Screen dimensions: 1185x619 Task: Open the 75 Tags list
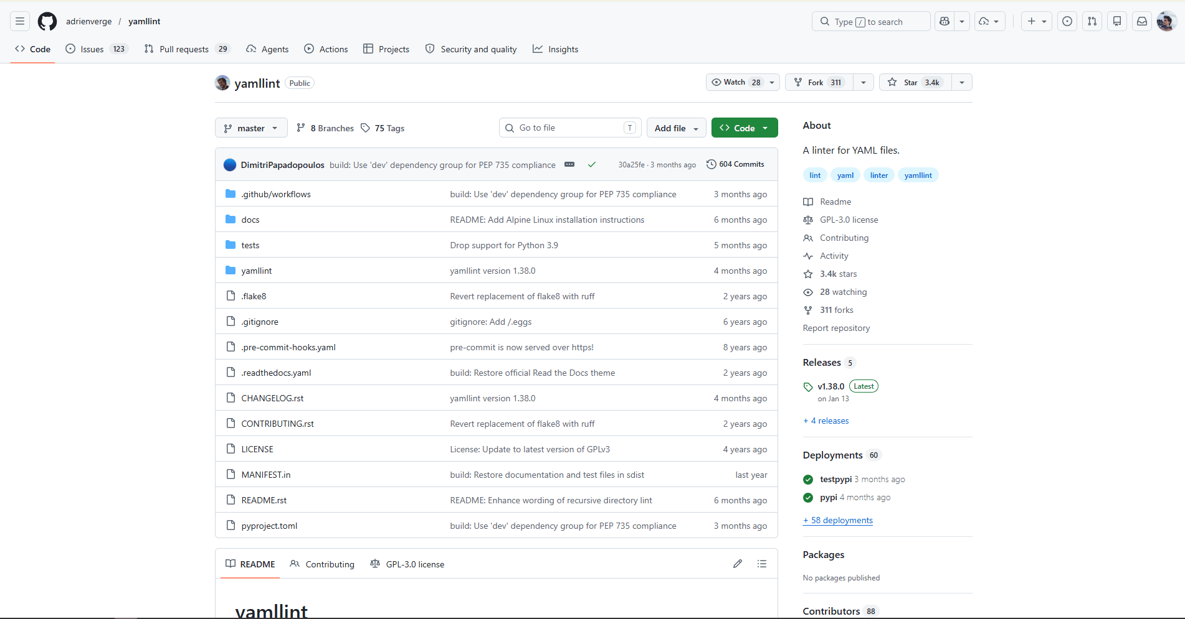pyautogui.click(x=383, y=128)
